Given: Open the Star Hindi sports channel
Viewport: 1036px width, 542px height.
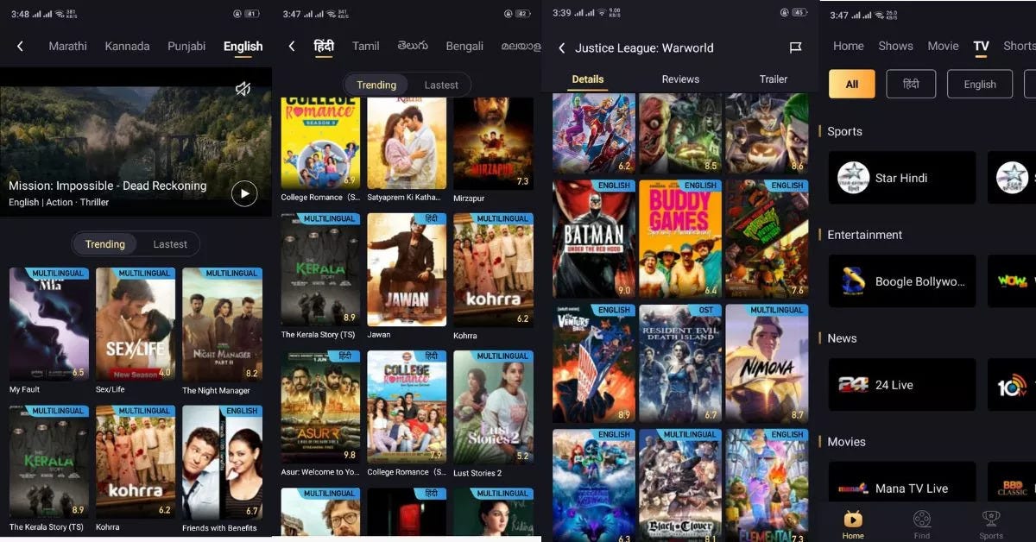Looking at the screenshot, I should pyautogui.click(x=902, y=178).
